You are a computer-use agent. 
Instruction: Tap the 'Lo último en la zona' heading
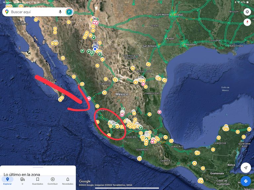(22, 174)
